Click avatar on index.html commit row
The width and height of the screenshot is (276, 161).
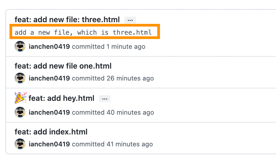coord(20,144)
